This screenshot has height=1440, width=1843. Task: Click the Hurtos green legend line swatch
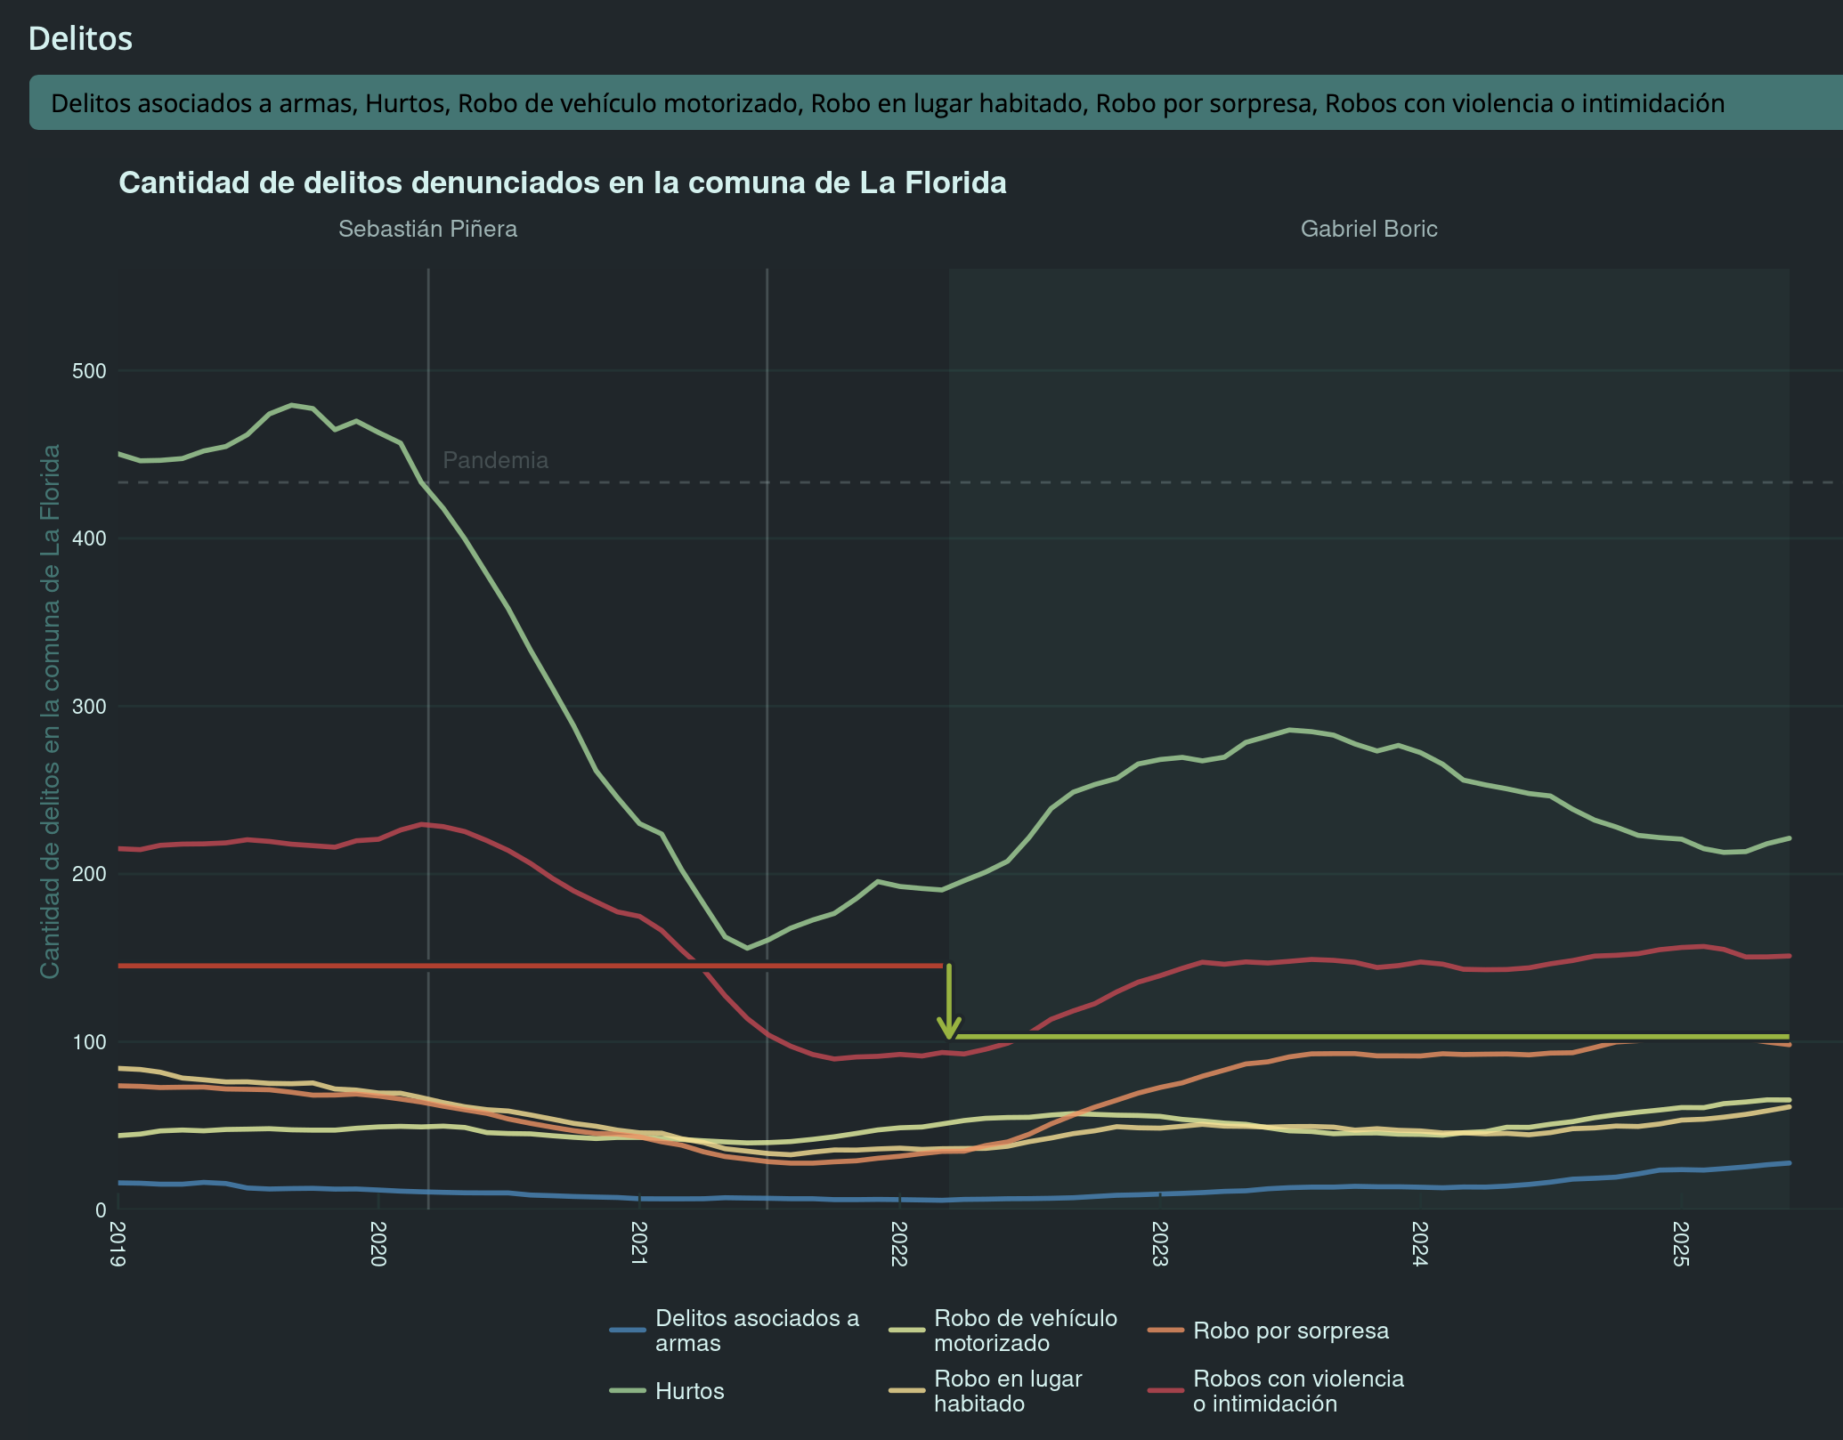[628, 1391]
